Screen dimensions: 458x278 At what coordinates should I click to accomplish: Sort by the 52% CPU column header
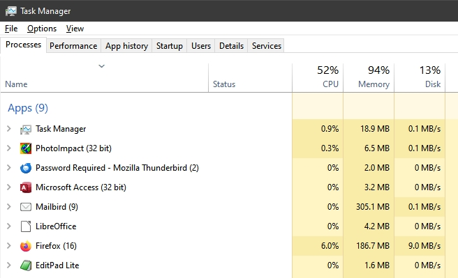click(x=318, y=78)
